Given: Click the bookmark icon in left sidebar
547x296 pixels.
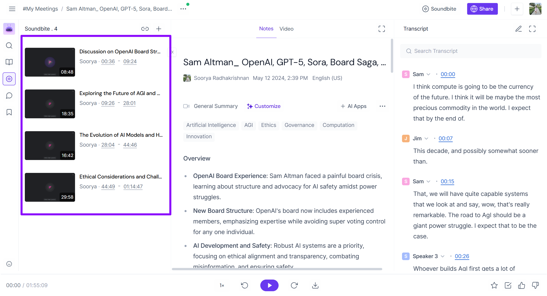Looking at the screenshot, I should click(9, 112).
